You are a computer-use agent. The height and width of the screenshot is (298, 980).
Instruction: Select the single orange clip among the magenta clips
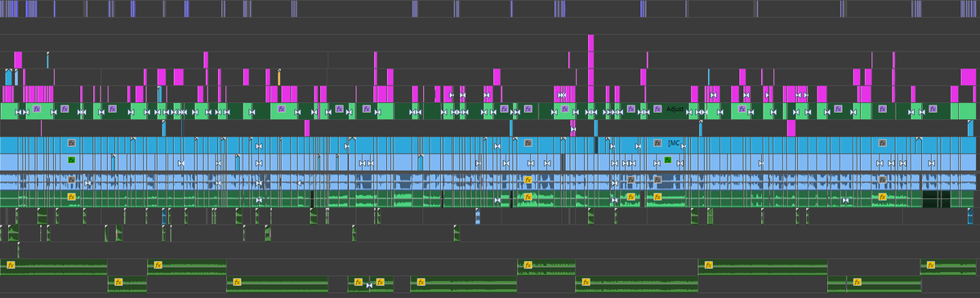pyautogui.click(x=279, y=77)
